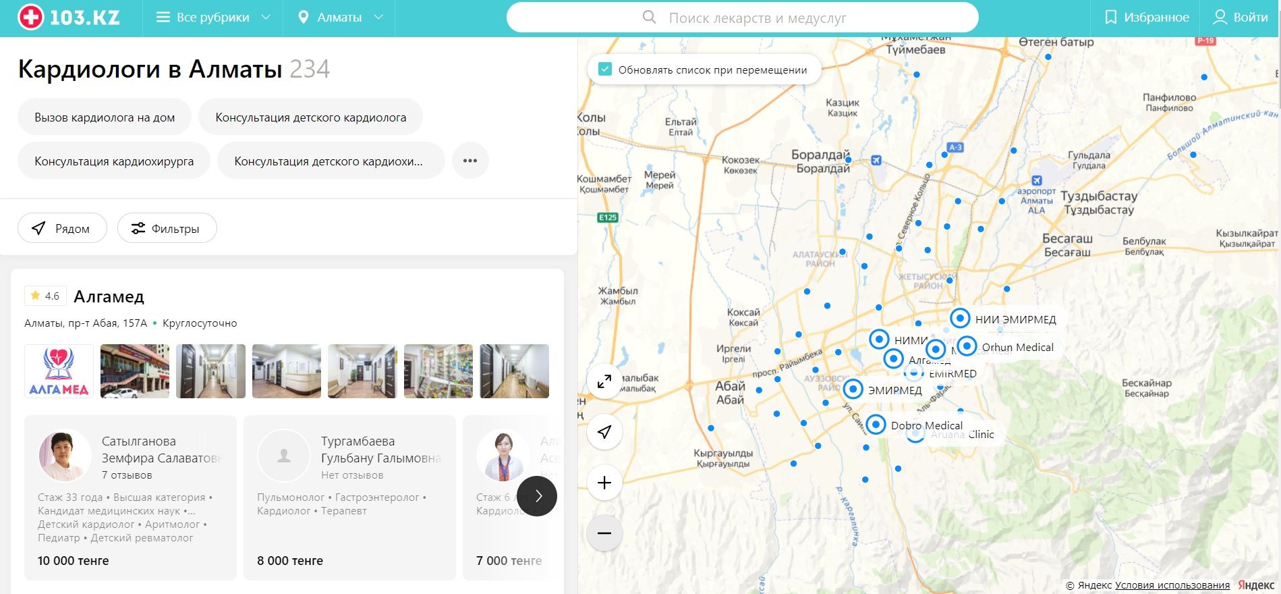Click the Войти login link
1281x594 pixels.
pos(1240,18)
